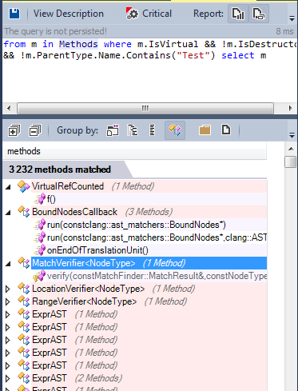Image resolution: width=298 pixels, height=391 pixels.
Task: Select onEndOfTranslationUnit() method
Action: point(97,250)
